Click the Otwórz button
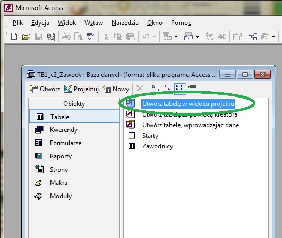The width and height of the screenshot is (282, 238). point(45,89)
